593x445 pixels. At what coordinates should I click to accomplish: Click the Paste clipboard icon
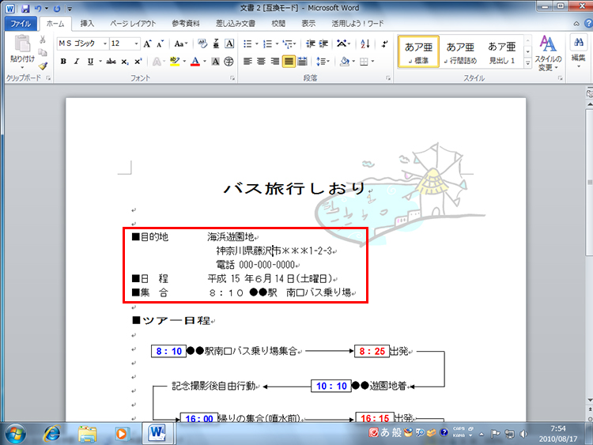(22, 43)
